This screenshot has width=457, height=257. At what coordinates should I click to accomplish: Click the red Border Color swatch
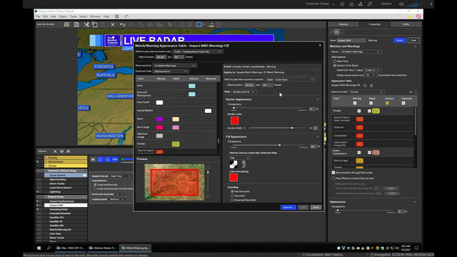[235, 121]
